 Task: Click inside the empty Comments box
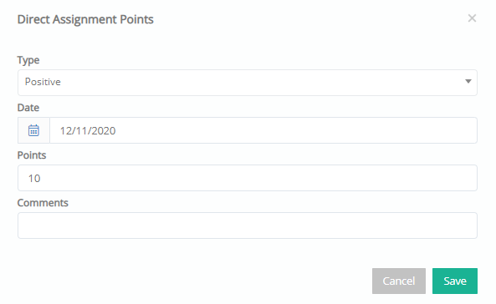248,225
